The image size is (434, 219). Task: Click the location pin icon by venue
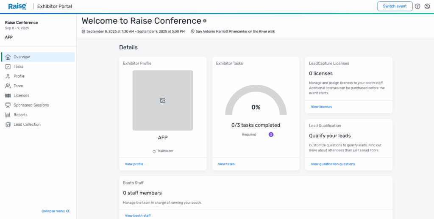pyautogui.click(x=193, y=31)
